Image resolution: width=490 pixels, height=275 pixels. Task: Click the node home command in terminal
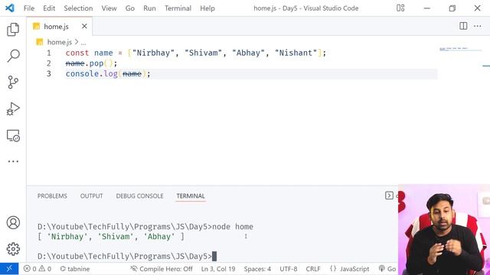coord(233,227)
